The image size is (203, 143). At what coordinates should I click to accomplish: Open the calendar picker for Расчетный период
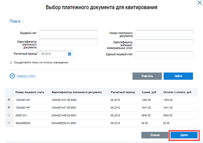click(x=70, y=54)
